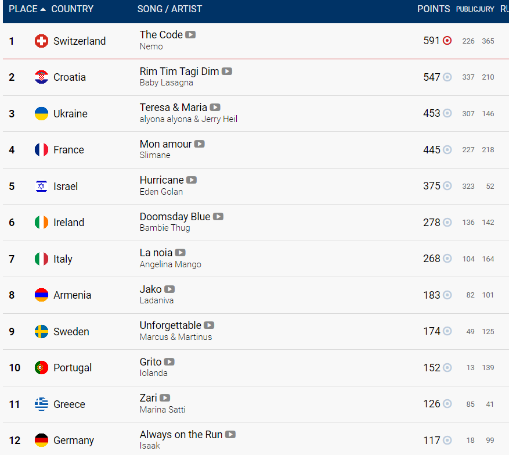Viewport: 509px width, 455px height.
Task: Sort by PUBLIC votes column
Action: tap(466, 9)
